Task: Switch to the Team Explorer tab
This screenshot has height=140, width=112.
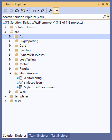Action: (39, 136)
